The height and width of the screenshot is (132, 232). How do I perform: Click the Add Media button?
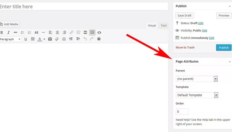coord(10,24)
